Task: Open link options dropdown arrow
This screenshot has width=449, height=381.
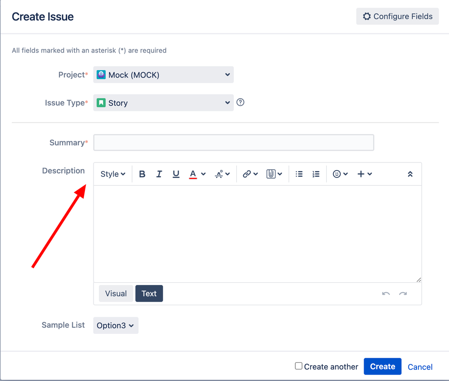Action: [256, 174]
